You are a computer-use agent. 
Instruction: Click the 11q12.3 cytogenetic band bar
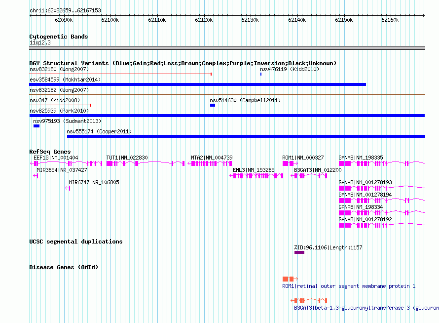point(227,48)
